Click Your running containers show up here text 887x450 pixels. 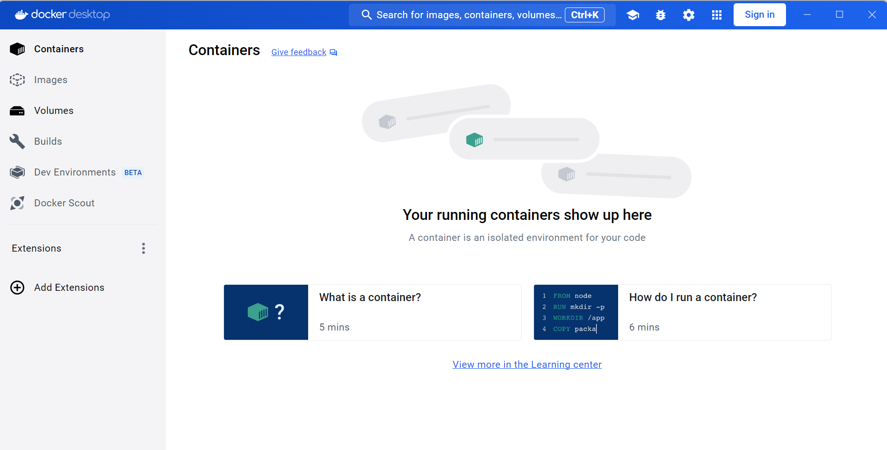(x=527, y=215)
